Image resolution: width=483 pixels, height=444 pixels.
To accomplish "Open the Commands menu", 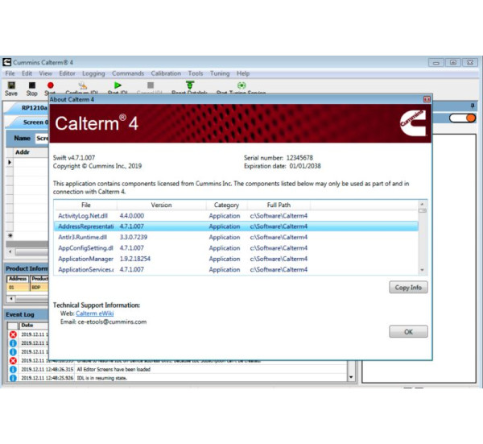I will point(128,73).
